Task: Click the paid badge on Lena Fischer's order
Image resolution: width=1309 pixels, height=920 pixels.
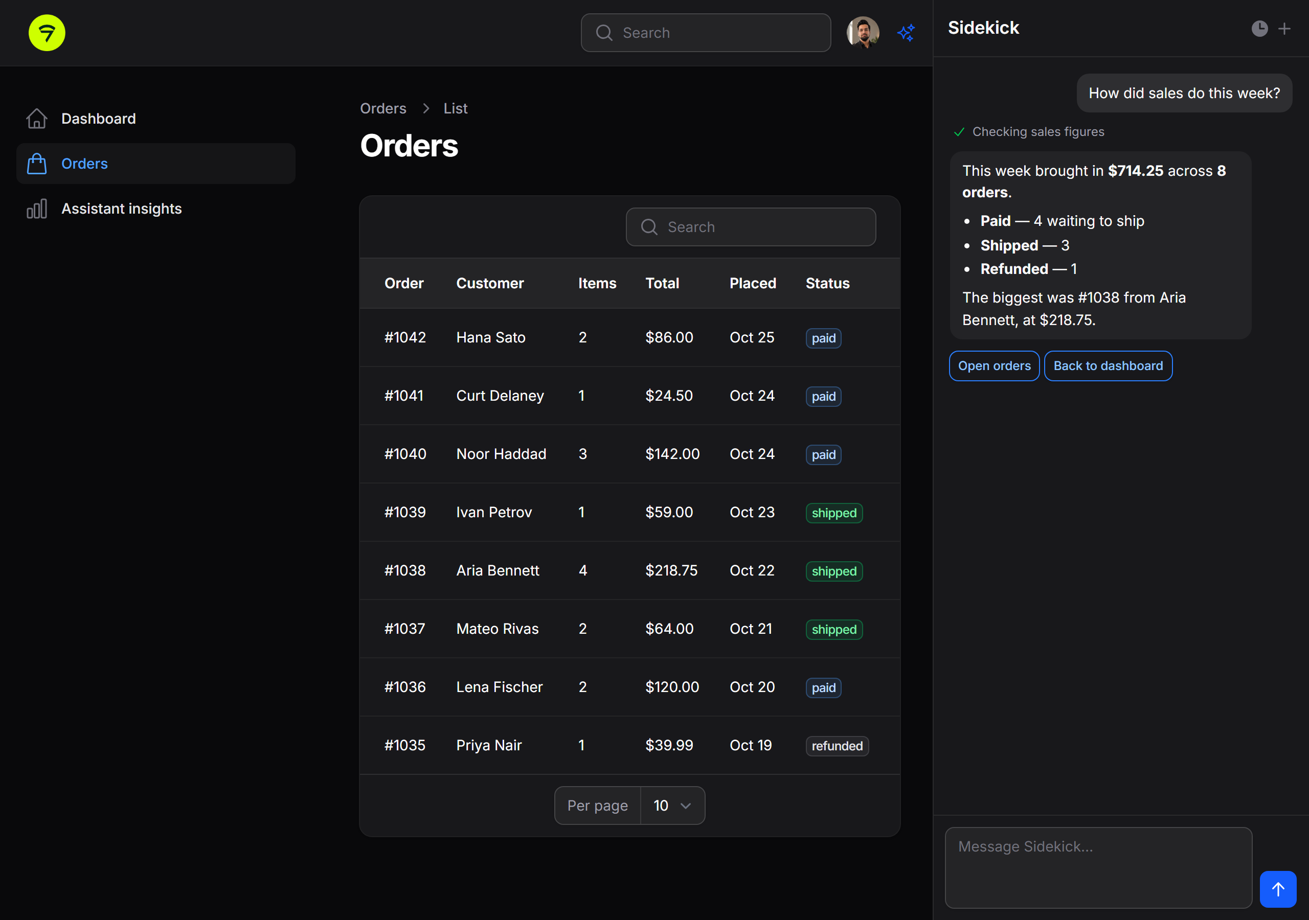Action: [x=823, y=687]
